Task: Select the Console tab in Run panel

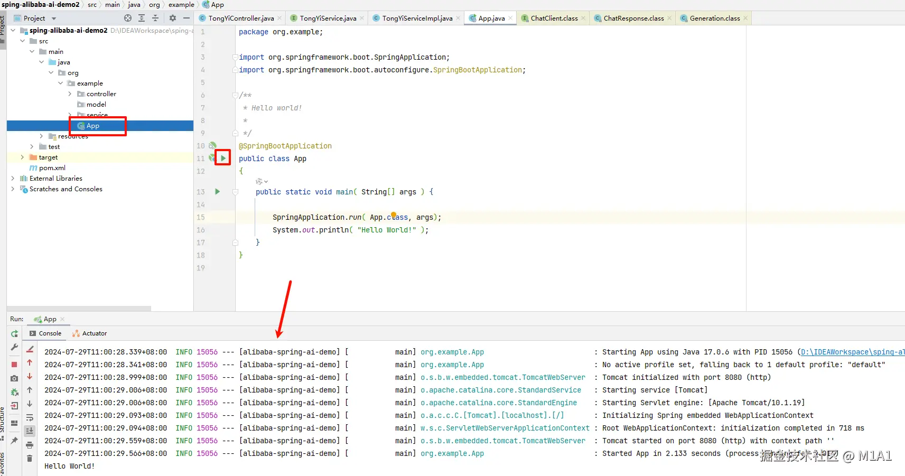Action: click(46, 333)
